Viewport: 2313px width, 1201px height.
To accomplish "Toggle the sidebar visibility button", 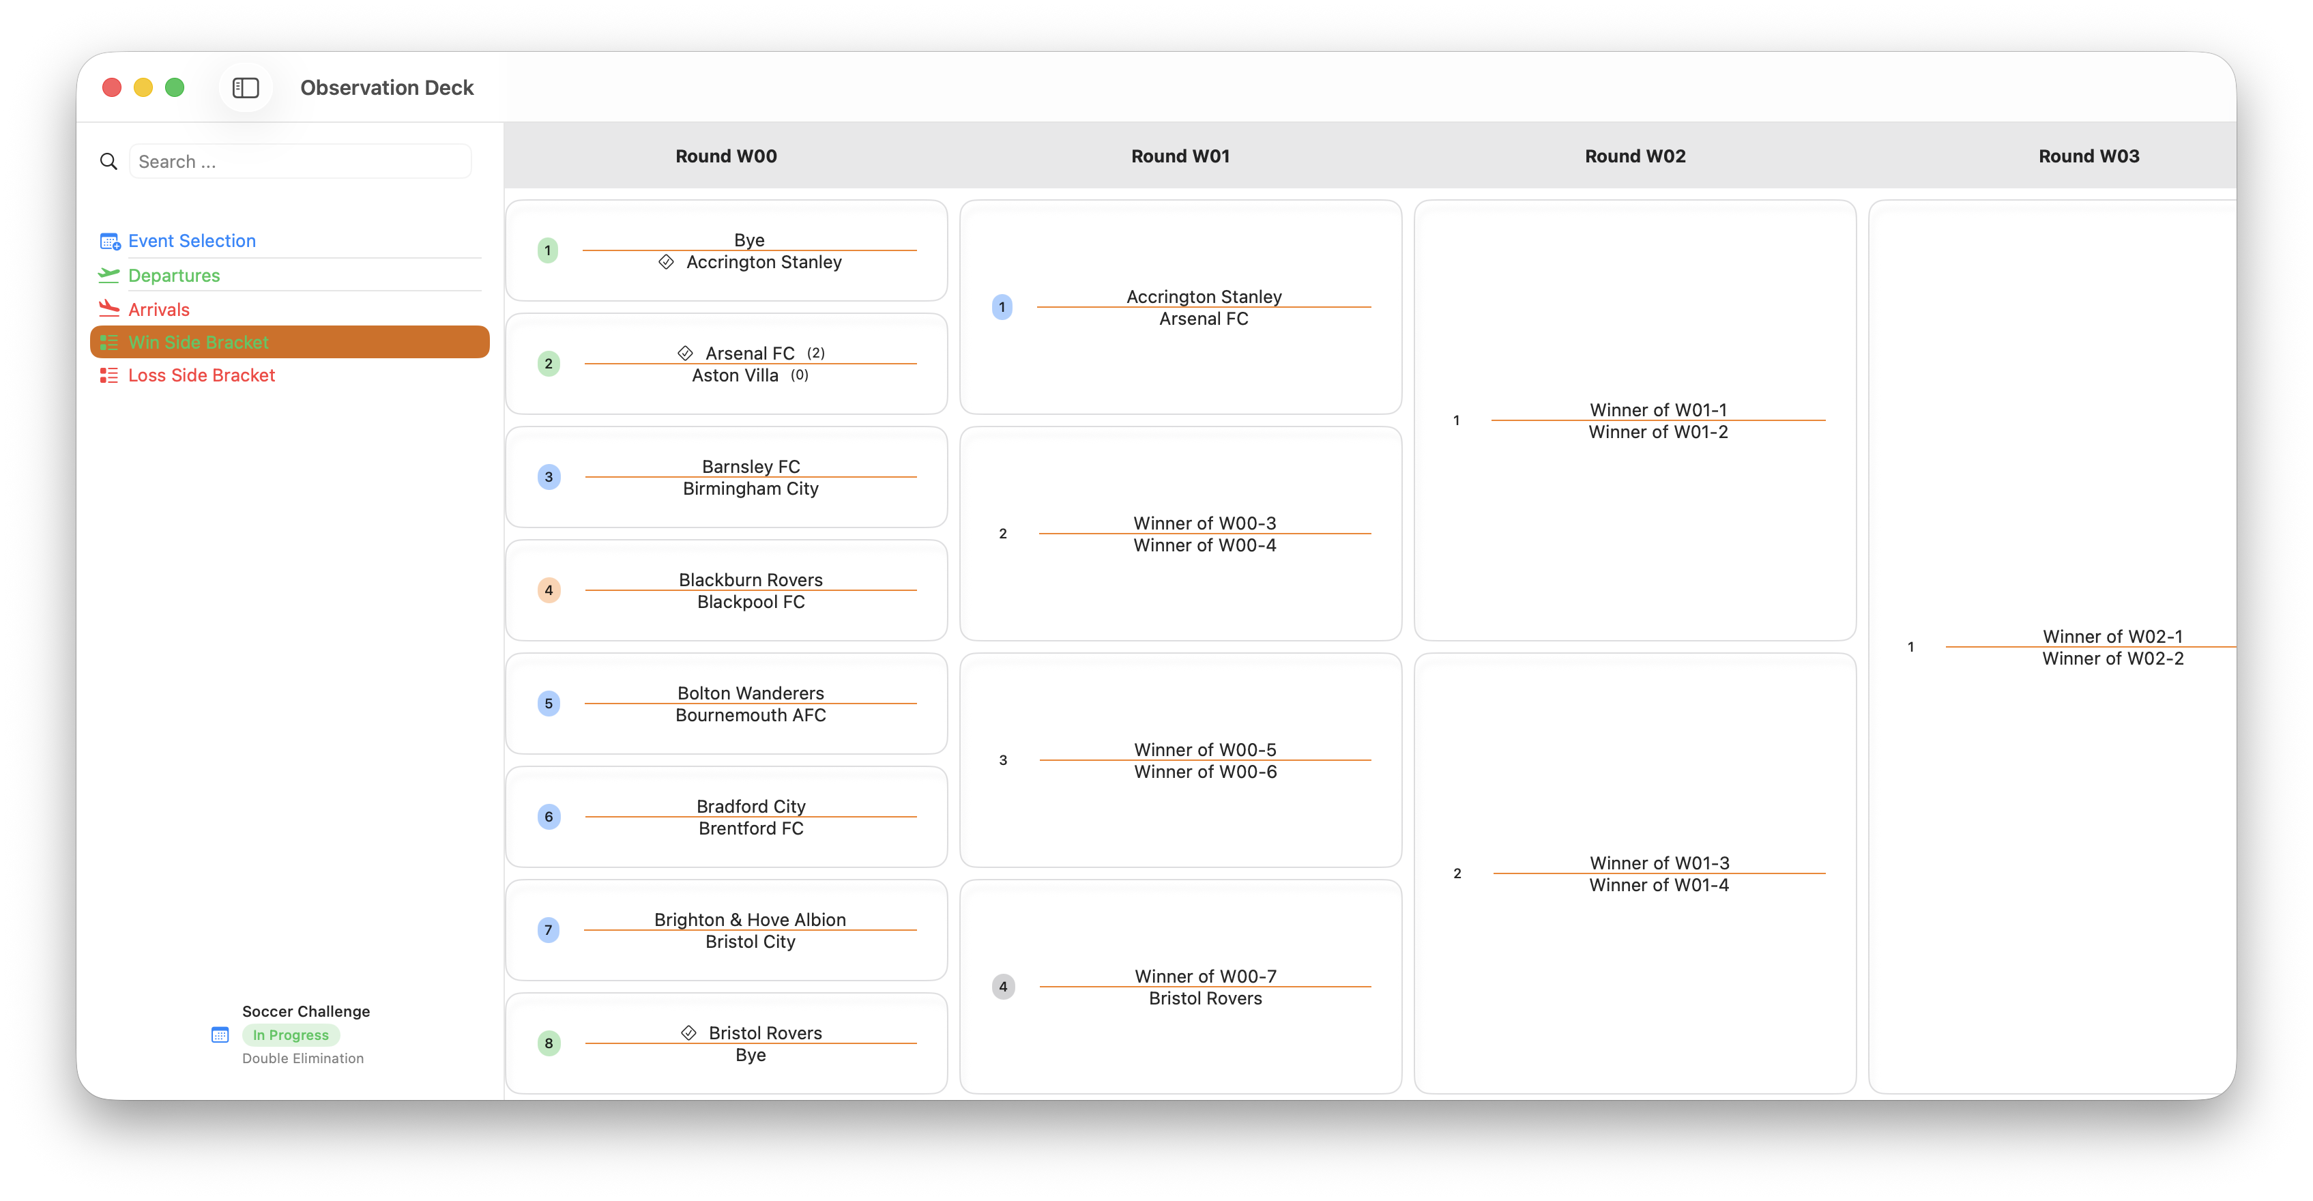I will [x=245, y=87].
